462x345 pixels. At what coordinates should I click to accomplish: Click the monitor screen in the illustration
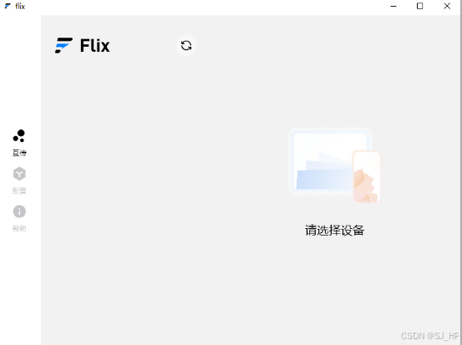pos(330,161)
